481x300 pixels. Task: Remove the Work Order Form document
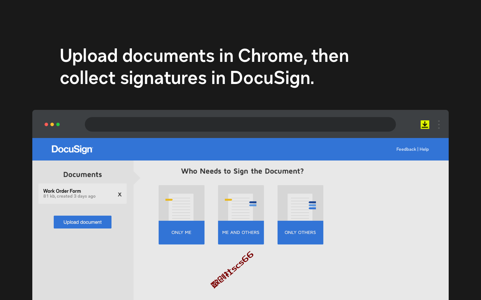[119, 194]
